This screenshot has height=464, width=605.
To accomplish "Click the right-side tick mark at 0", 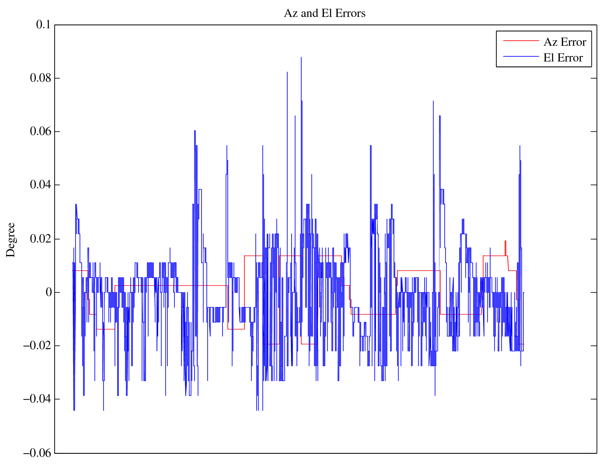I will tap(594, 292).
